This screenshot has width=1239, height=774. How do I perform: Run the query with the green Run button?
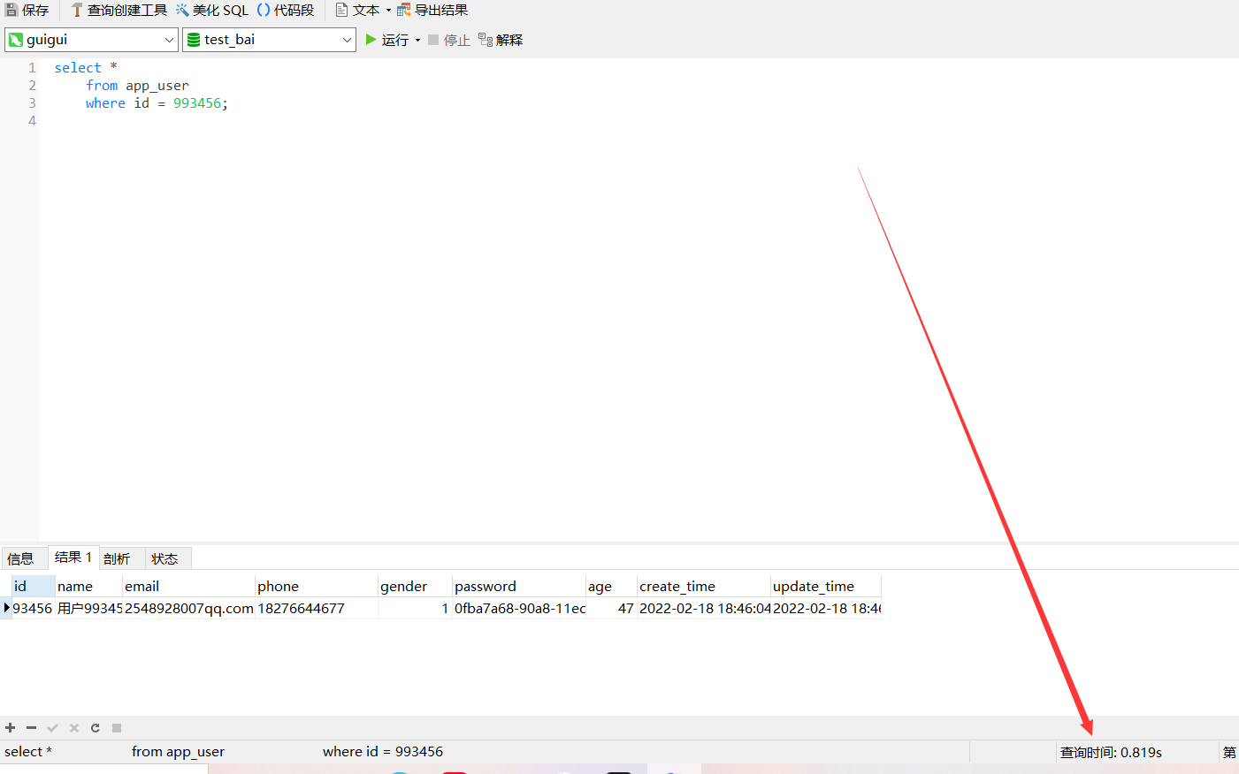[387, 40]
